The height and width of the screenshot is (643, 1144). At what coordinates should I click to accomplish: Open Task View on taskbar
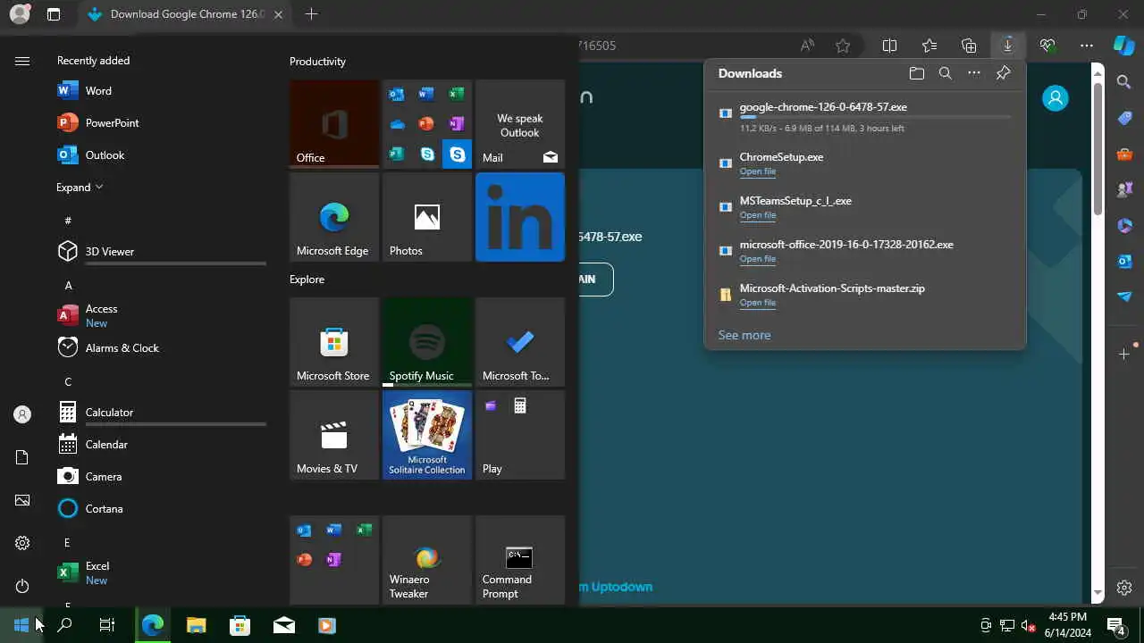click(x=107, y=625)
